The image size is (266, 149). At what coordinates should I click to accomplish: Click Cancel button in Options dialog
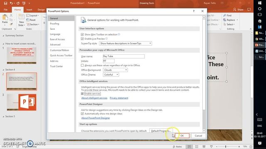coord(198,136)
